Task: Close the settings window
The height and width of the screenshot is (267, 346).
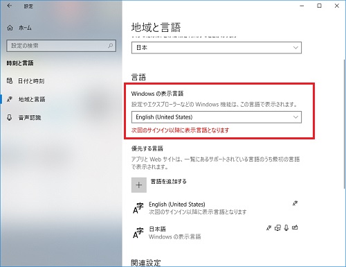Action: 337,6
